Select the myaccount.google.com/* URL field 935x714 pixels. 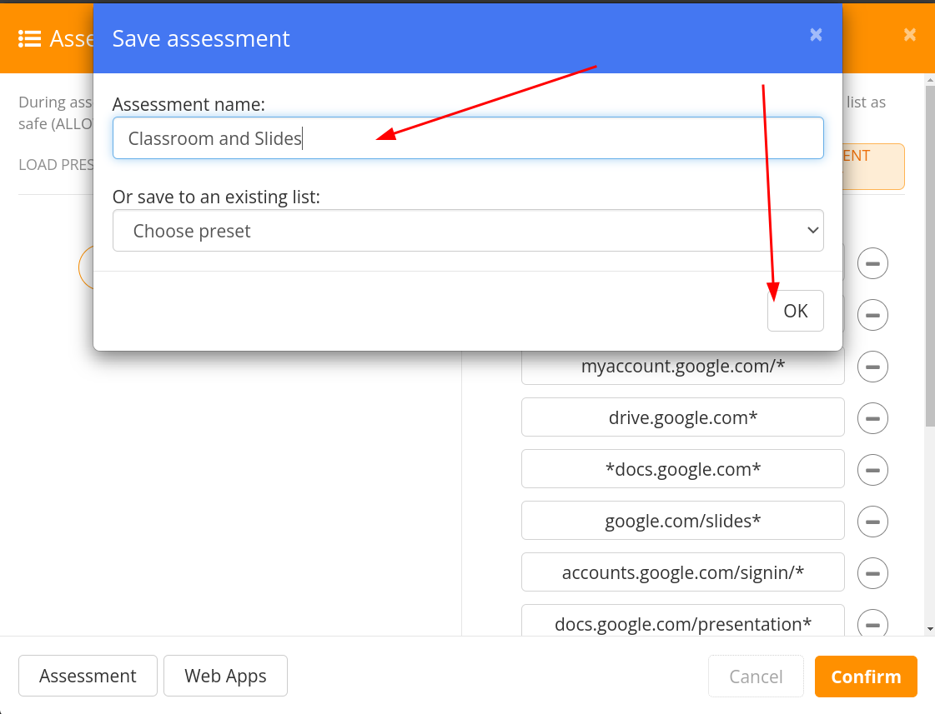click(683, 367)
